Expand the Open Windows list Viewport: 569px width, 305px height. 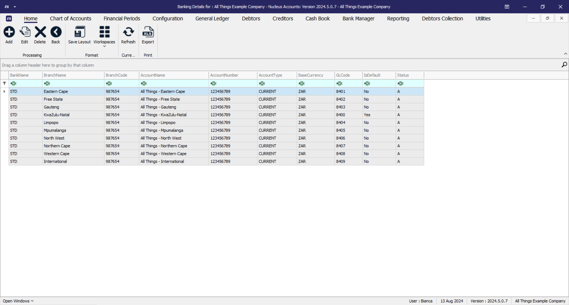point(18,301)
